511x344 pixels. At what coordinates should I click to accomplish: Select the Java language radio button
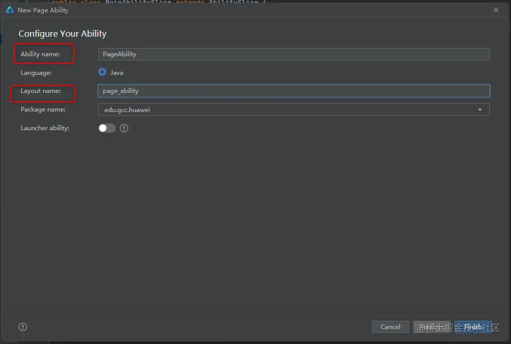click(102, 72)
